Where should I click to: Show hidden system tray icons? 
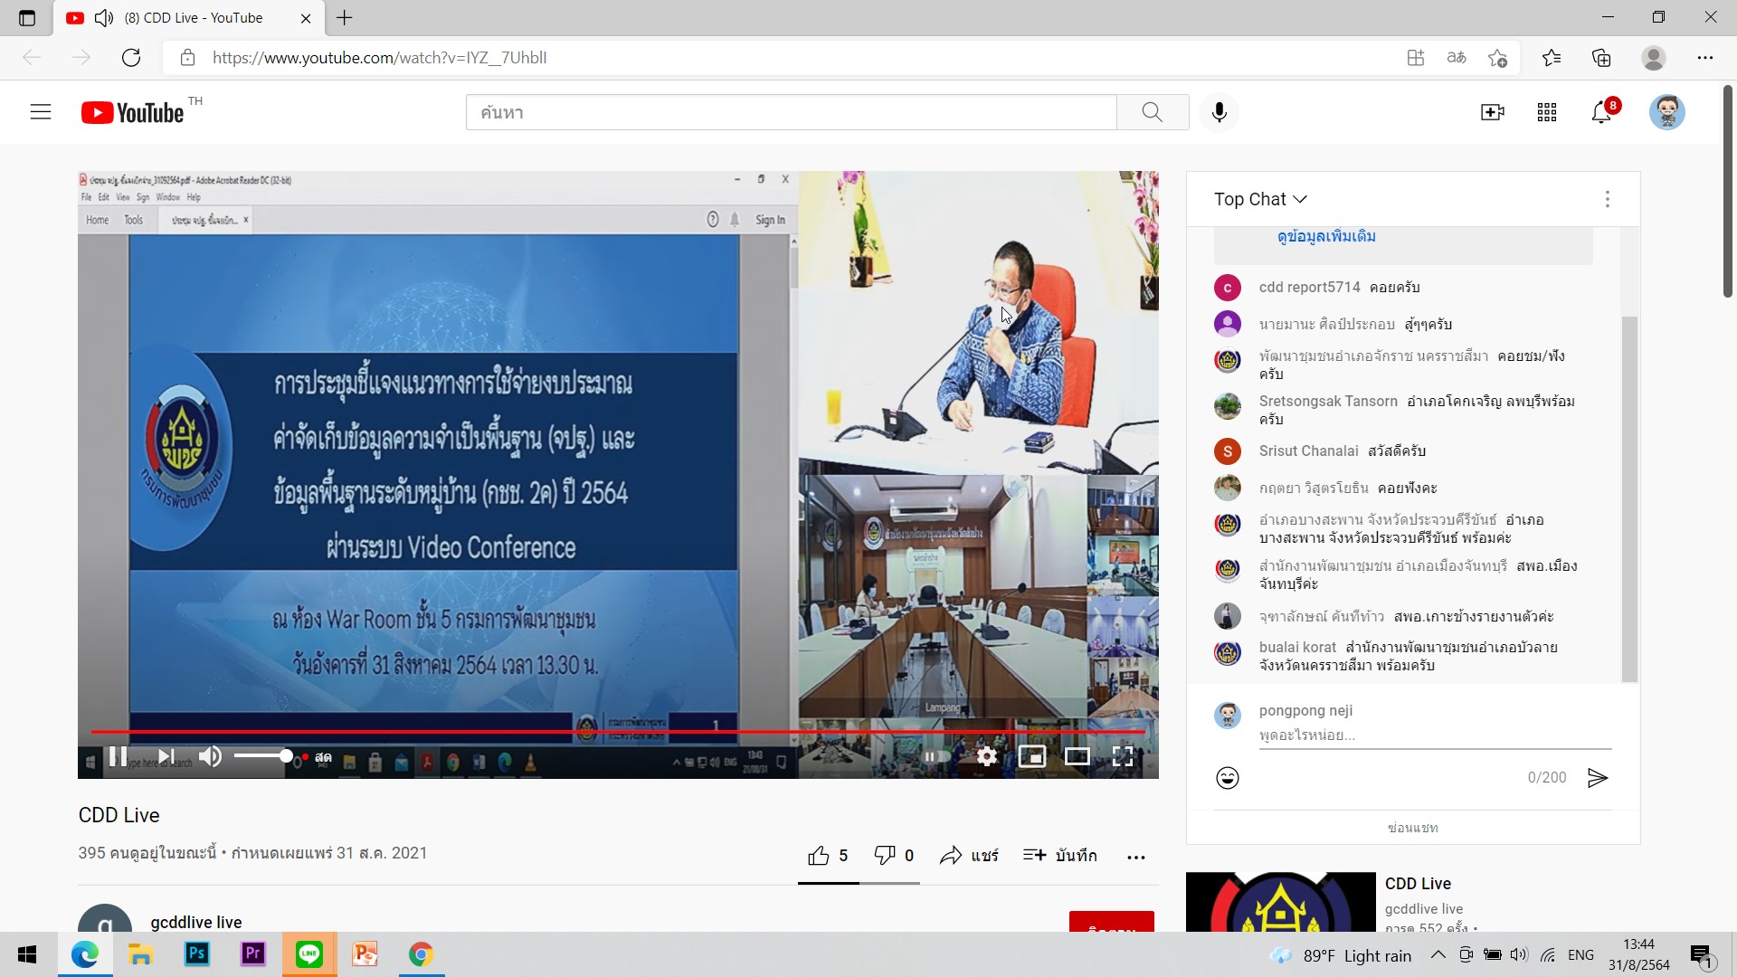(1438, 955)
